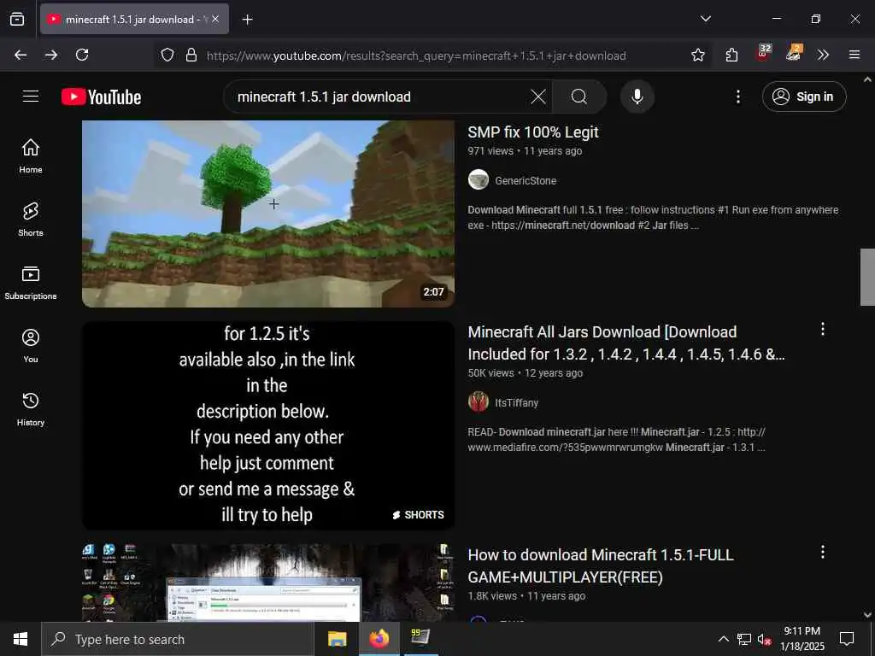
Task: Open History in the sidebar
Action: coord(31,409)
